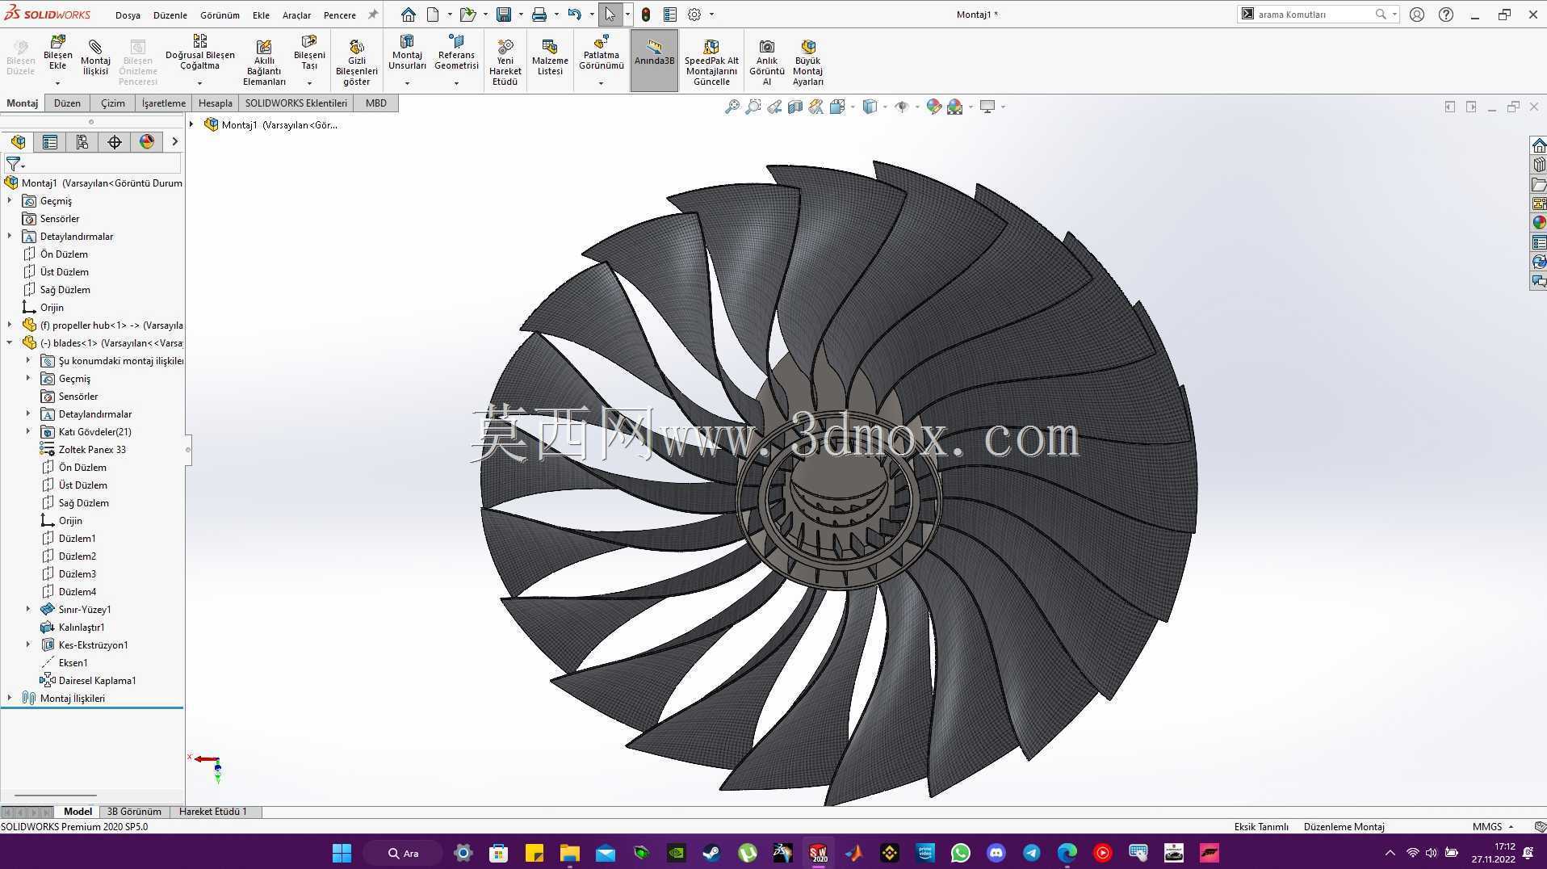Switch to the Çizim tab
The width and height of the screenshot is (1547, 869).
[113, 103]
